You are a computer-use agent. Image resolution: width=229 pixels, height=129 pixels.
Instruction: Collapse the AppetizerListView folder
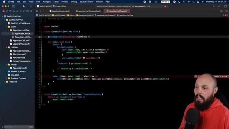9,30
